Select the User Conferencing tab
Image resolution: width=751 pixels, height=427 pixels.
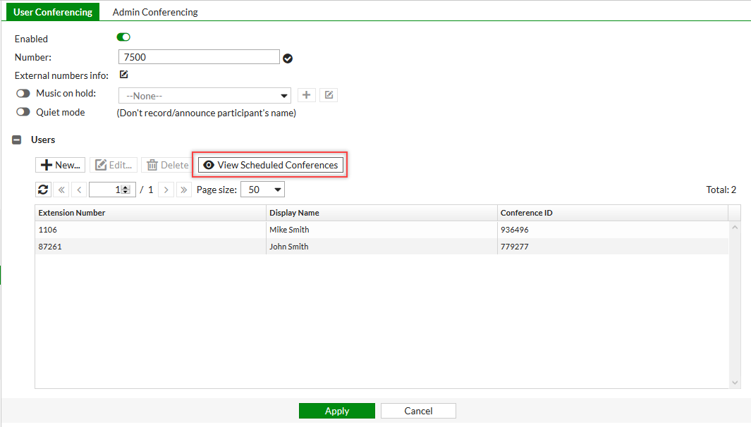[53, 12]
